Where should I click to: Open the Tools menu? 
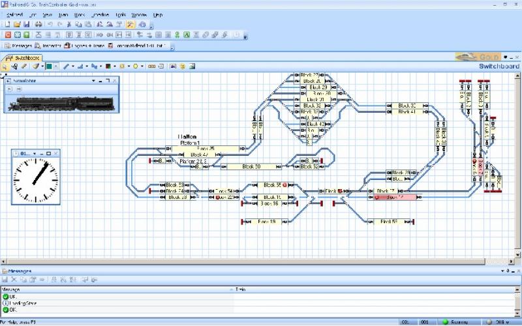121,14
